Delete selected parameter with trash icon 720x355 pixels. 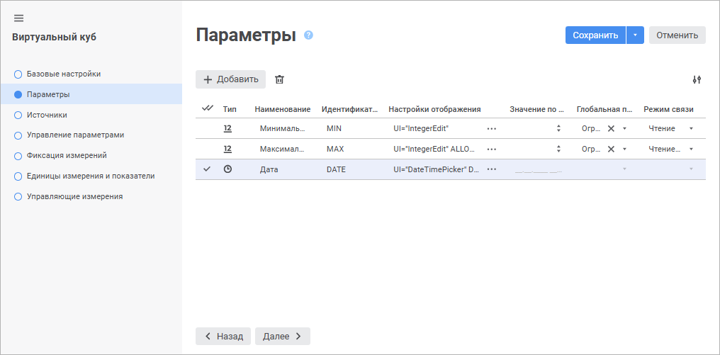pos(279,79)
